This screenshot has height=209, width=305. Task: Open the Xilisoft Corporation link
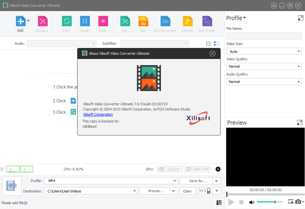tap(98, 114)
